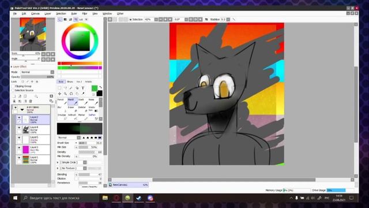369x208 pixels.
Task: Select the Pencil brush
Action: pyautogui.click(x=62, y=102)
